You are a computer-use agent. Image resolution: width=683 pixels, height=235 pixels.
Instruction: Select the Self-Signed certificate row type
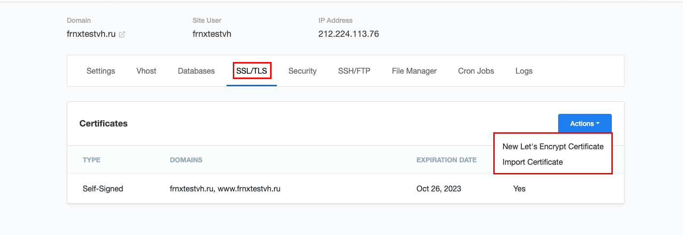(x=103, y=188)
